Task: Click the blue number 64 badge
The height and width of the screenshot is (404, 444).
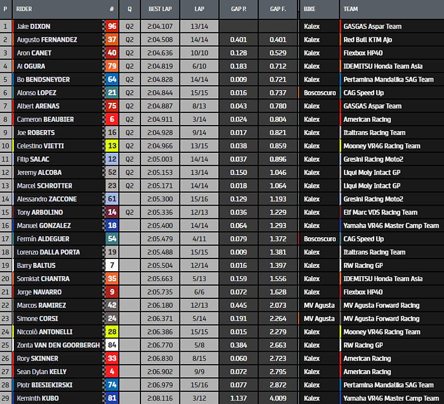Action: pyautogui.click(x=112, y=79)
